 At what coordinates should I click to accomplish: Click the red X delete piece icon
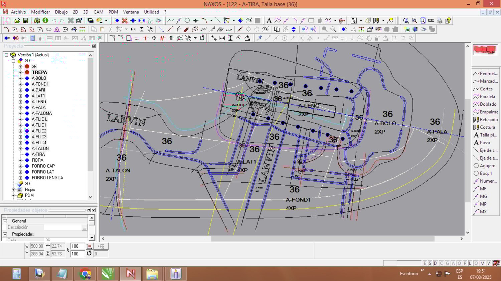[x=125, y=21]
